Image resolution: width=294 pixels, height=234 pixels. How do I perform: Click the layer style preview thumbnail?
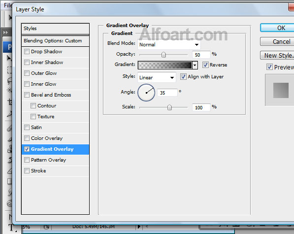click(x=281, y=90)
